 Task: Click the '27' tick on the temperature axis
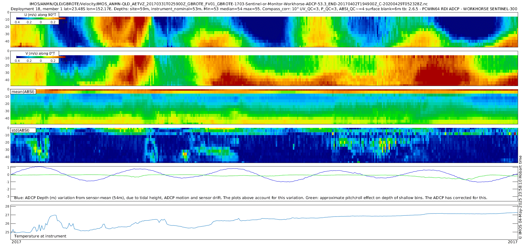coord(7,215)
